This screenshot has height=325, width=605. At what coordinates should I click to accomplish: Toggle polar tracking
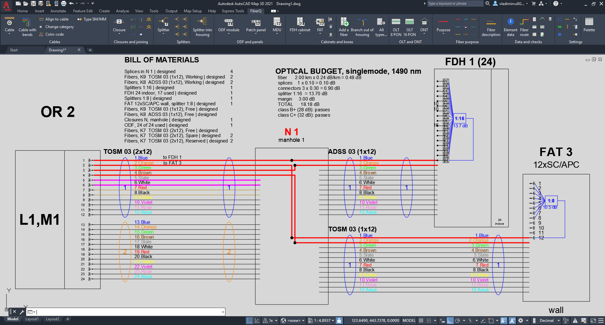click(458, 321)
